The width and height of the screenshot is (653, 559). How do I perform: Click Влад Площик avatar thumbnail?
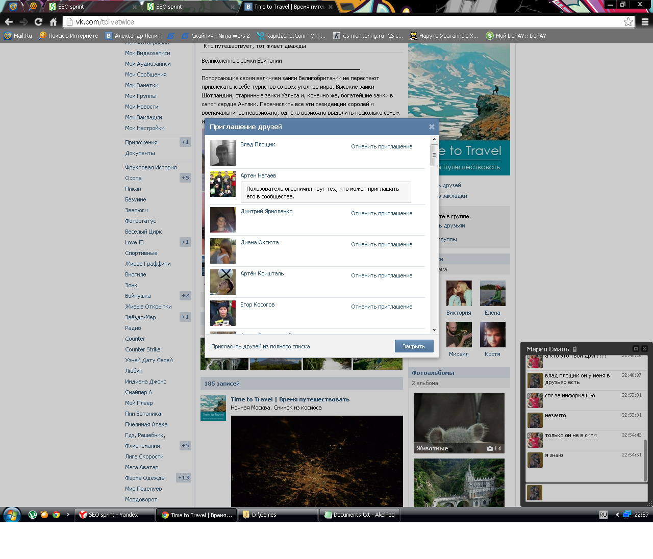(223, 153)
